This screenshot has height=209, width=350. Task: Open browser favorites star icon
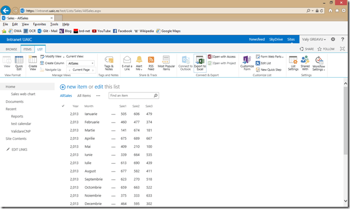point(337,10)
